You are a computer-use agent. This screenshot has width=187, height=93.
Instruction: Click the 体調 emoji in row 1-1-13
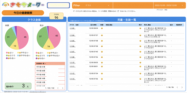point(102,79)
